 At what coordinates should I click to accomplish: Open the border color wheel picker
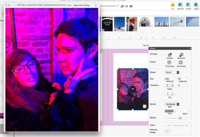175,111
